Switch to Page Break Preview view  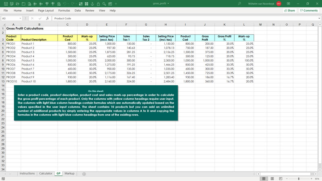[x=281, y=179]
